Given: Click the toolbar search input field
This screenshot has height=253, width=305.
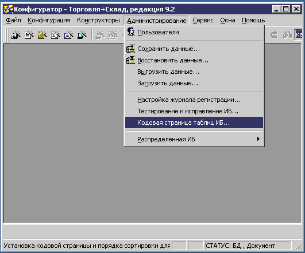Looking at the screenshot, I should (x=299, y=35).
